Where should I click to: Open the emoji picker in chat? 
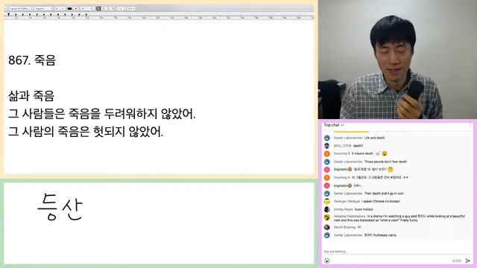click(327, 261)
